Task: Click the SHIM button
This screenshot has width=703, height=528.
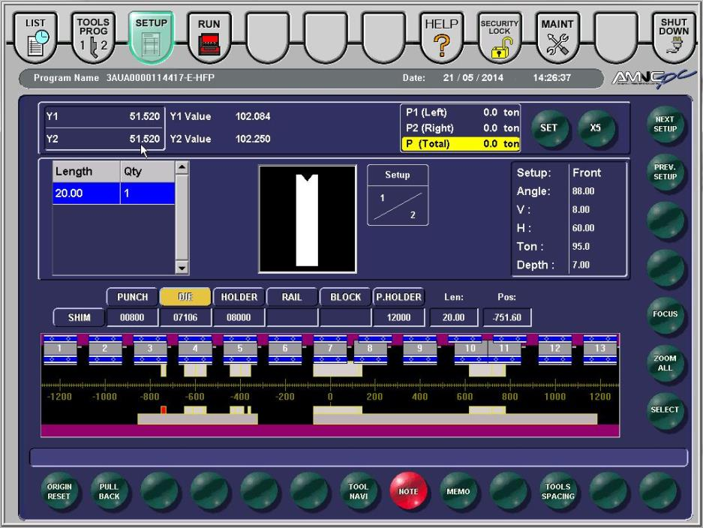Action: click(x=80, y=317)
